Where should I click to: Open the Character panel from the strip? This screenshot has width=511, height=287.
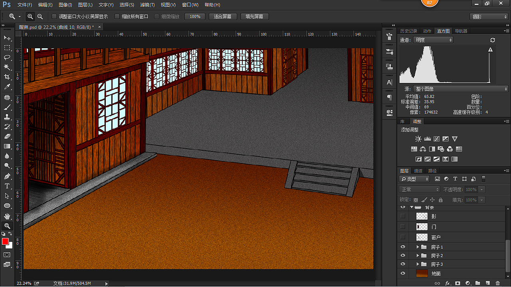[390, 82]
